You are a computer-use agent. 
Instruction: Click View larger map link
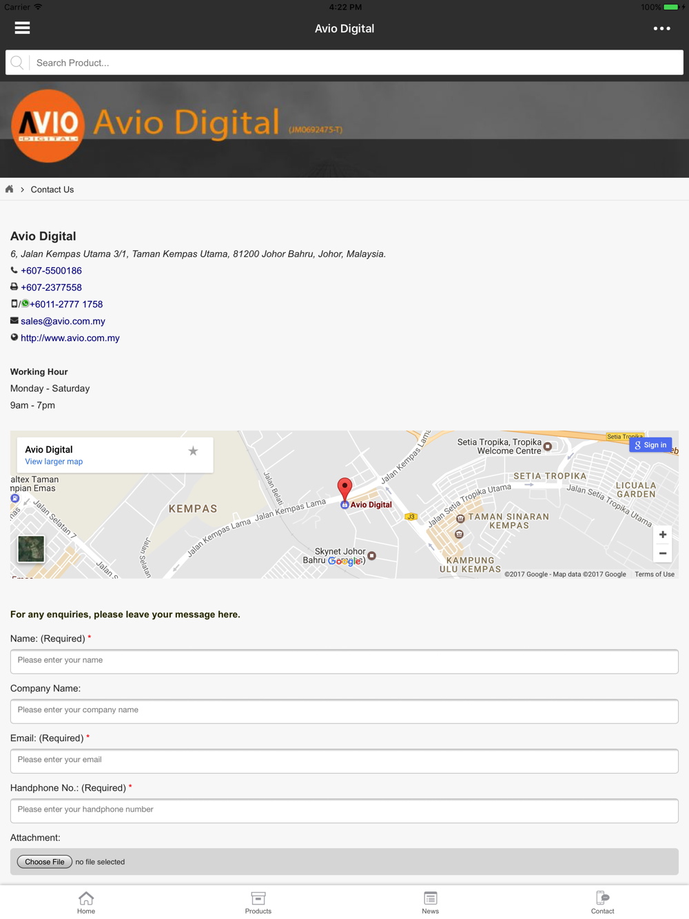pyautogui.click(x=54, y=462)
